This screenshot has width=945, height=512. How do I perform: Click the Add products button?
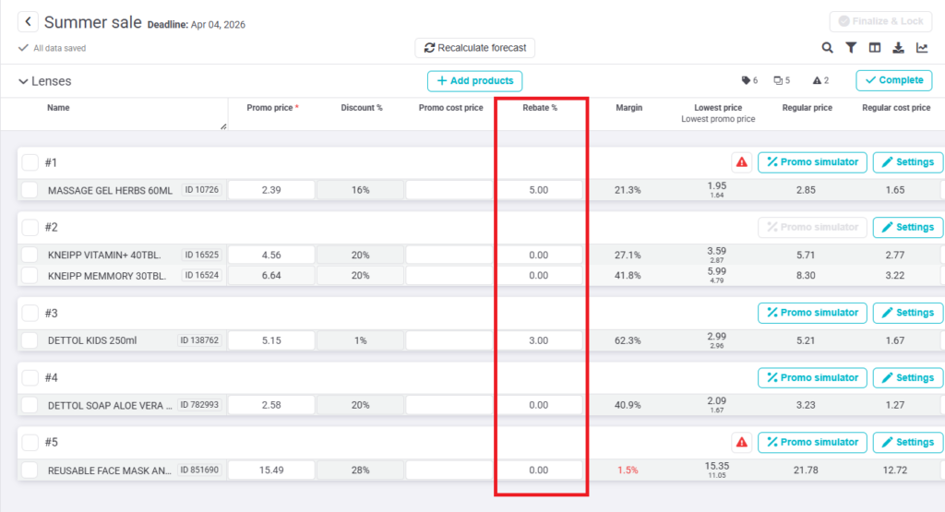(474, 81)
